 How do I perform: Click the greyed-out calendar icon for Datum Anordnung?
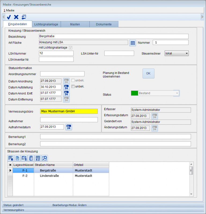(66, 81)
